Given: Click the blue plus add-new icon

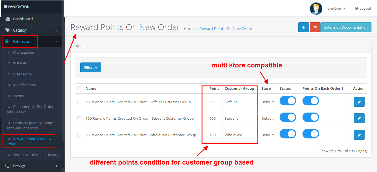Looking at the screenshot, I should tap(303, 28).
